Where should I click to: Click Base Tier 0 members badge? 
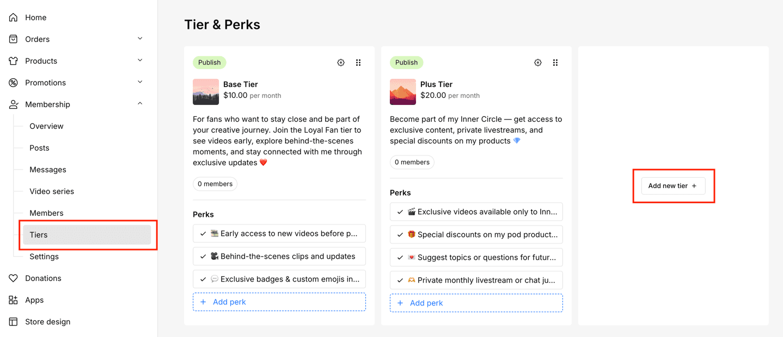[215, 184]
